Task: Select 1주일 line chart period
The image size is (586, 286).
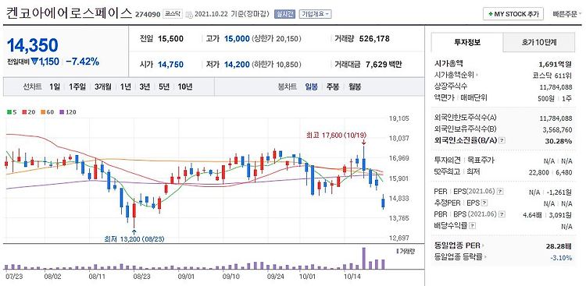Action: pyautogui.click(x=77, y=87)
